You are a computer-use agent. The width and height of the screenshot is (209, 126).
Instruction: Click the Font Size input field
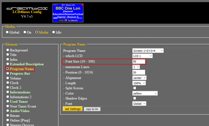139,62
